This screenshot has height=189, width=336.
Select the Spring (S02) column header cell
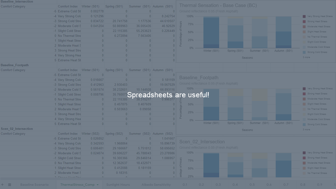point(116,134)
